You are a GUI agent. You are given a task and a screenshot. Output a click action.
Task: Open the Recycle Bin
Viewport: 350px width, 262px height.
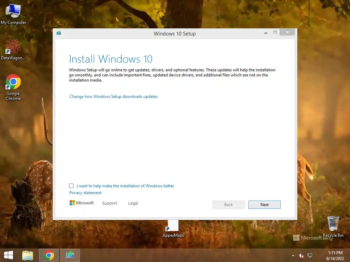click(333, 227)
